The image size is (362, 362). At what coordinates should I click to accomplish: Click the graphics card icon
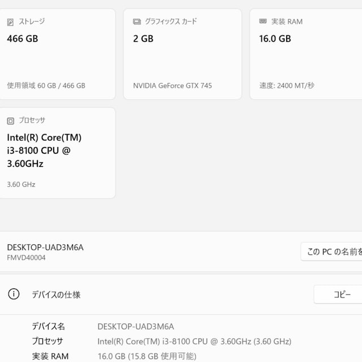[x=137, y=22]
